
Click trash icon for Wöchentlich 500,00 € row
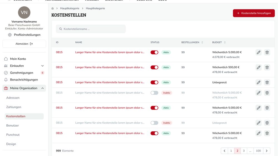pyautogui.click(x=267, y=67)
